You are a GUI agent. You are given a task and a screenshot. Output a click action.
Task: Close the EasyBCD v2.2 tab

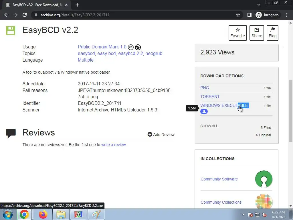click(x=66, y=5)
